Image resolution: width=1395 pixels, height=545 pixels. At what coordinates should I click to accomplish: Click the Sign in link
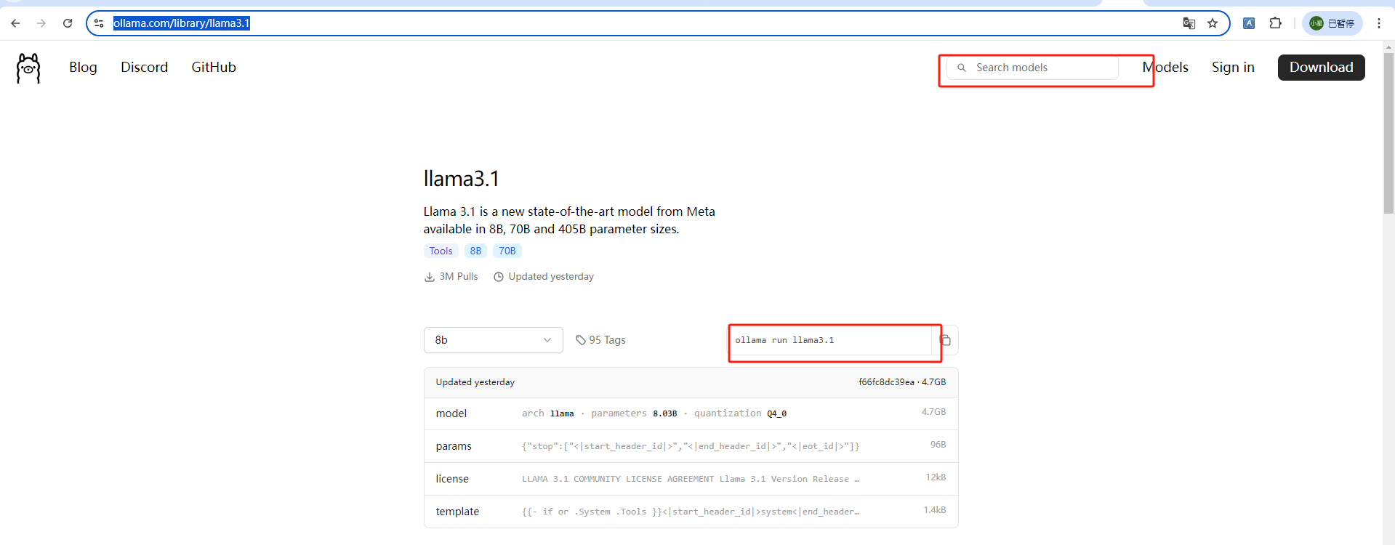click(1233, 67)
